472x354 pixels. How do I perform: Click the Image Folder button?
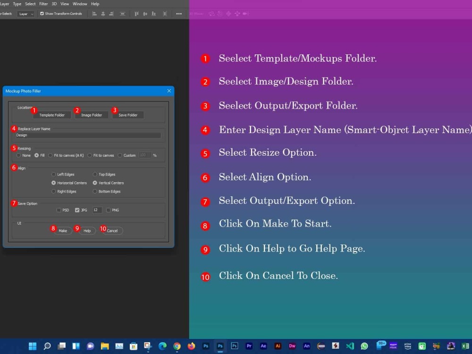(x=92, y=115)
